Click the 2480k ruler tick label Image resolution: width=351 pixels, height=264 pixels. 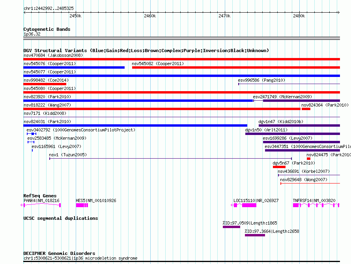tap(299, 16)
